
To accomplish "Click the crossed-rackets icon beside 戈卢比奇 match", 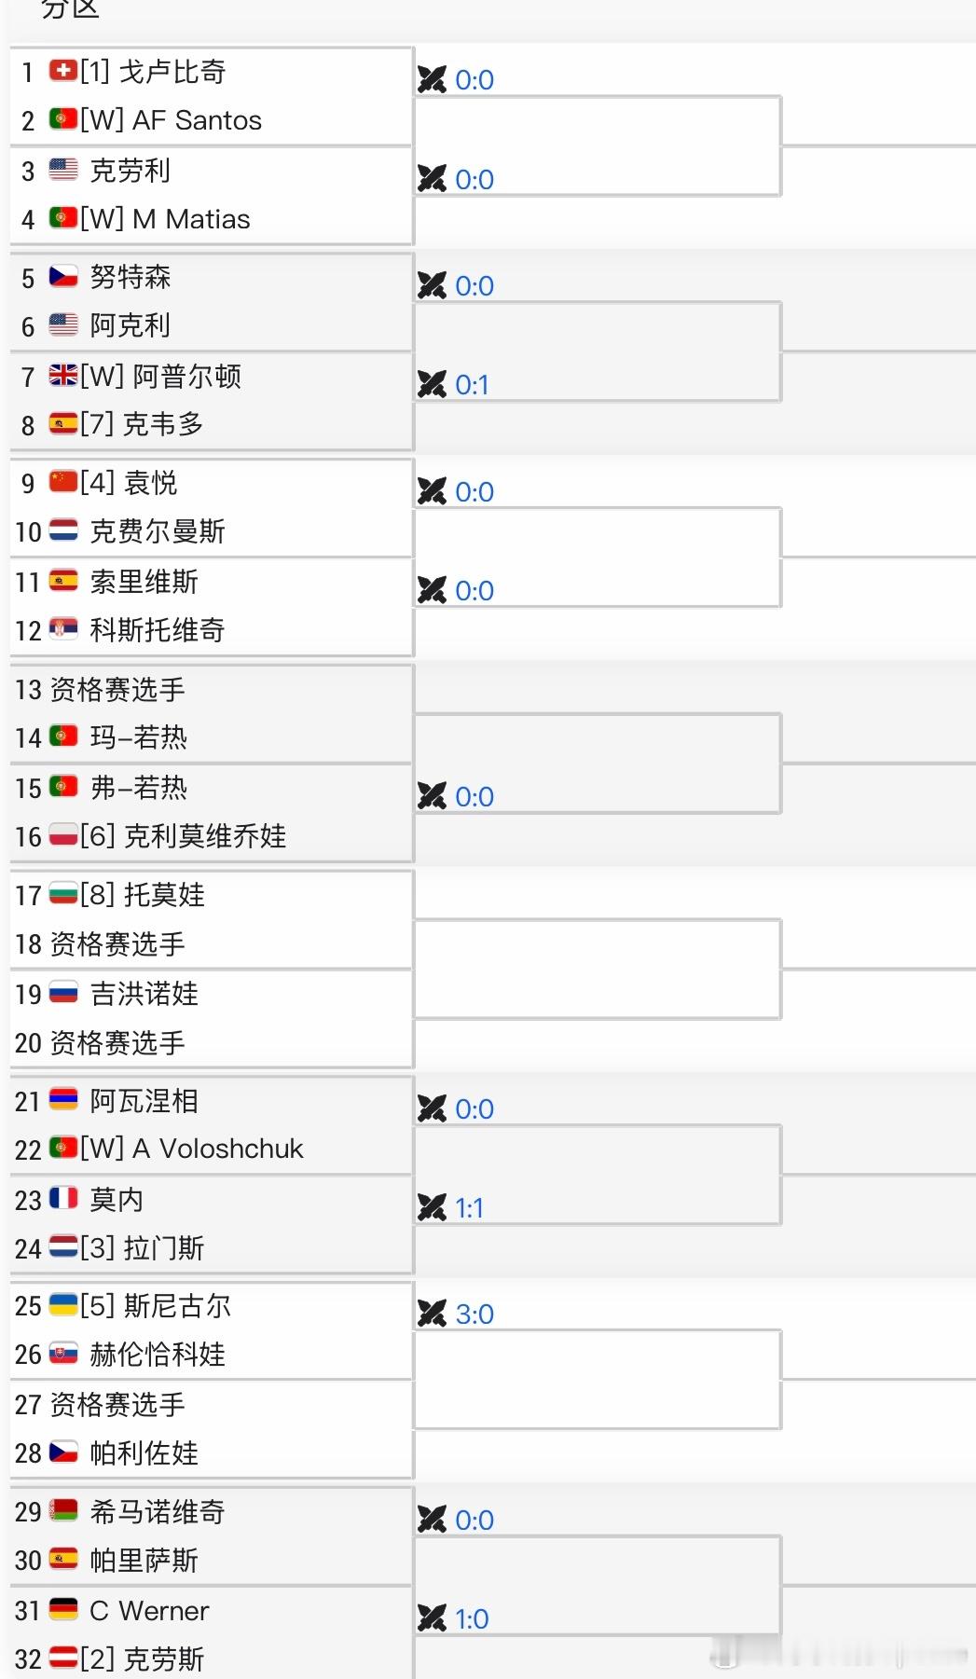I will [433, 79].
